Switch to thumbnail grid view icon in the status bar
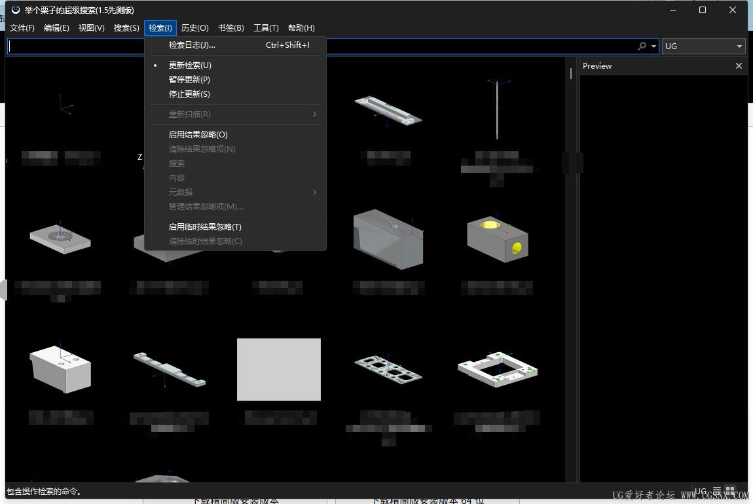753x504 pixels. pyautogui.click(x=731, y=491)
